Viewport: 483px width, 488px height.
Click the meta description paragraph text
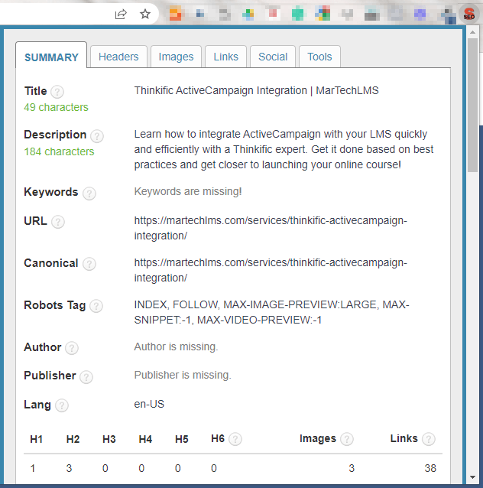(284, 149)
